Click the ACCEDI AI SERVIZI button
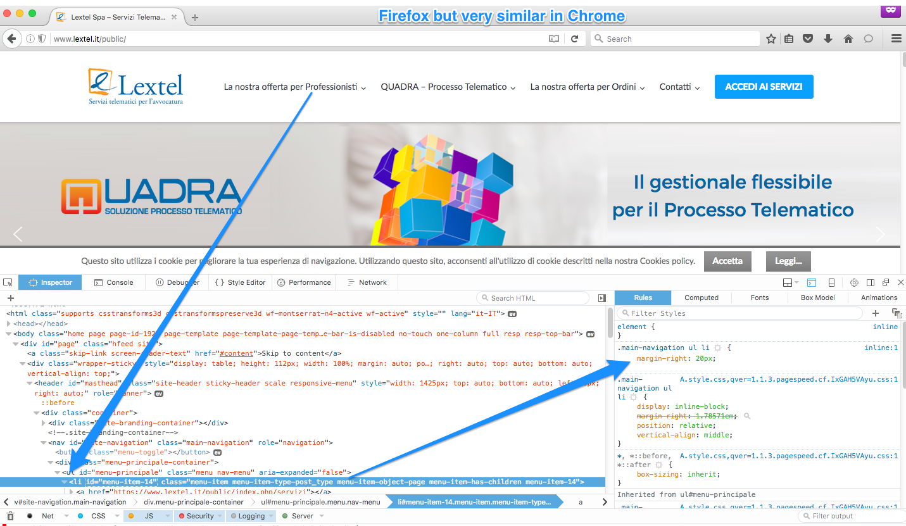The image size is (906, 526). pyautogui.click(x=764, y=87)
